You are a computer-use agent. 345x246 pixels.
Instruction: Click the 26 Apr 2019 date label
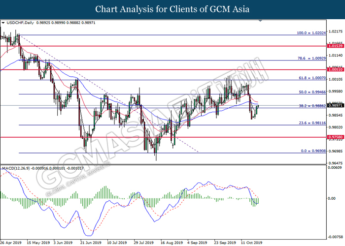click(x=10, y=243)
